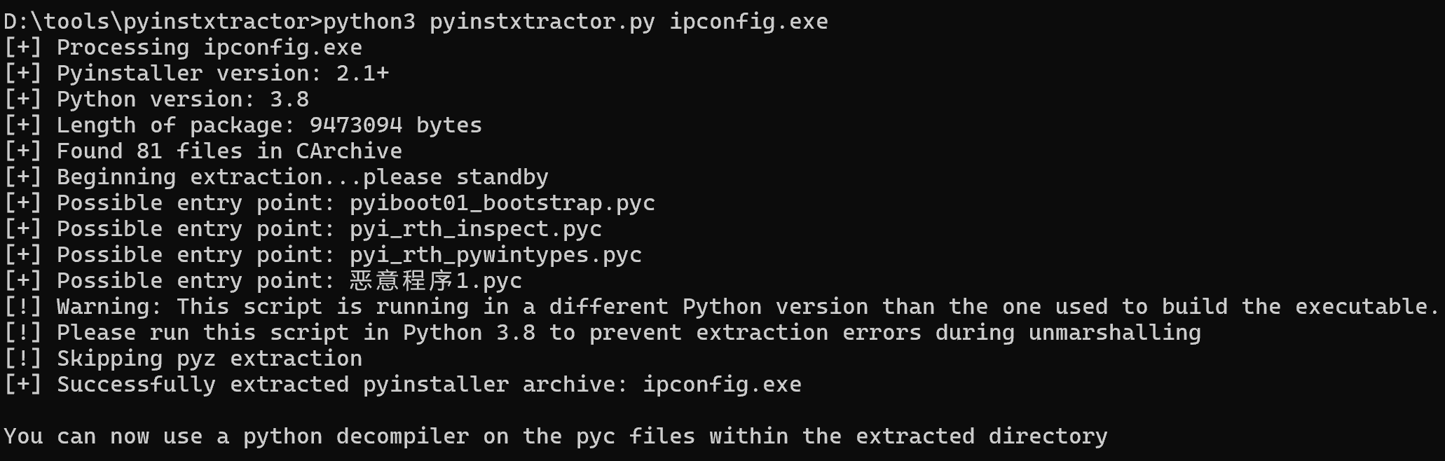Click the python3 word in command
The image size is (1445, 461).
(369, 22)
